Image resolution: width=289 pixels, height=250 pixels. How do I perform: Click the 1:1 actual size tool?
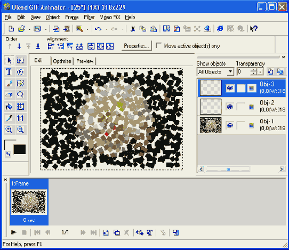(20, 118)
